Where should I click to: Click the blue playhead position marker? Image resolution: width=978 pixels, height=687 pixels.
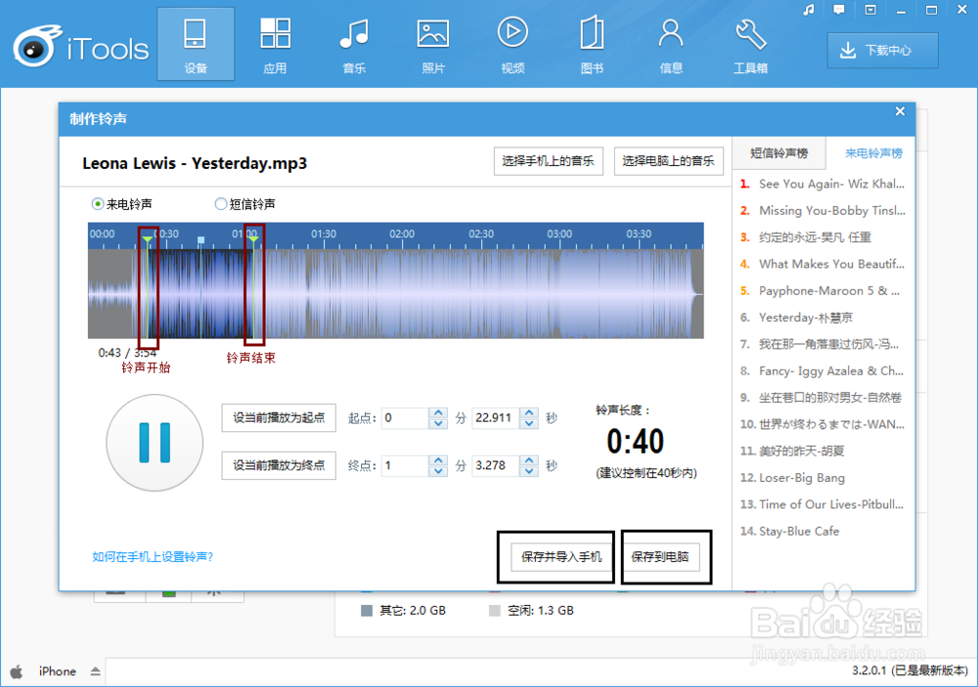[200, 240]
